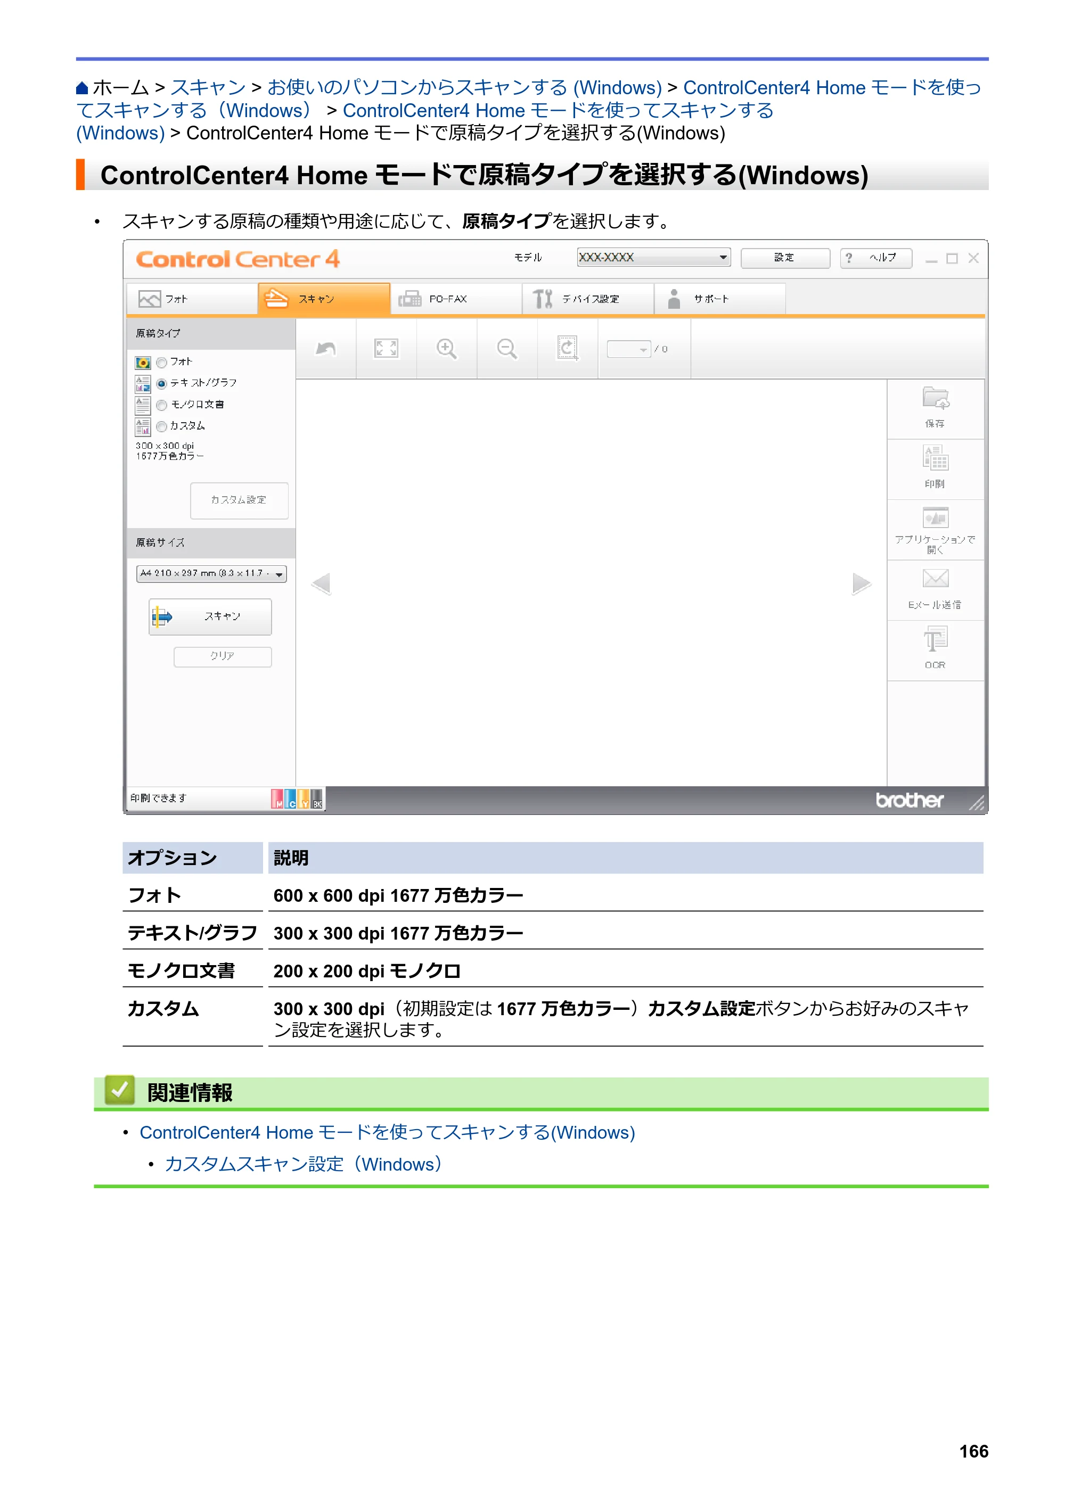Click the custom document type icon

[142, 427]
